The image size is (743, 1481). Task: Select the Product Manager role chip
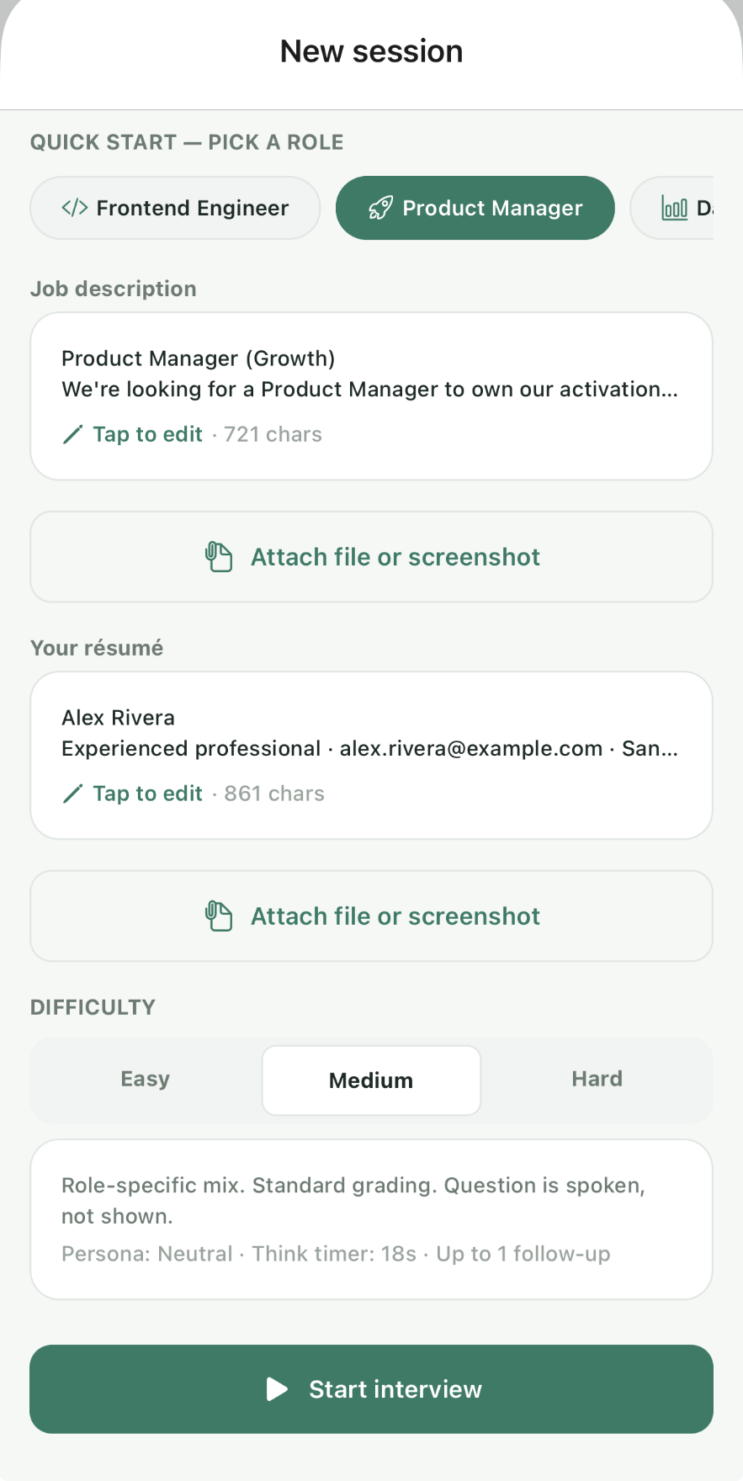tap(475, 208)
